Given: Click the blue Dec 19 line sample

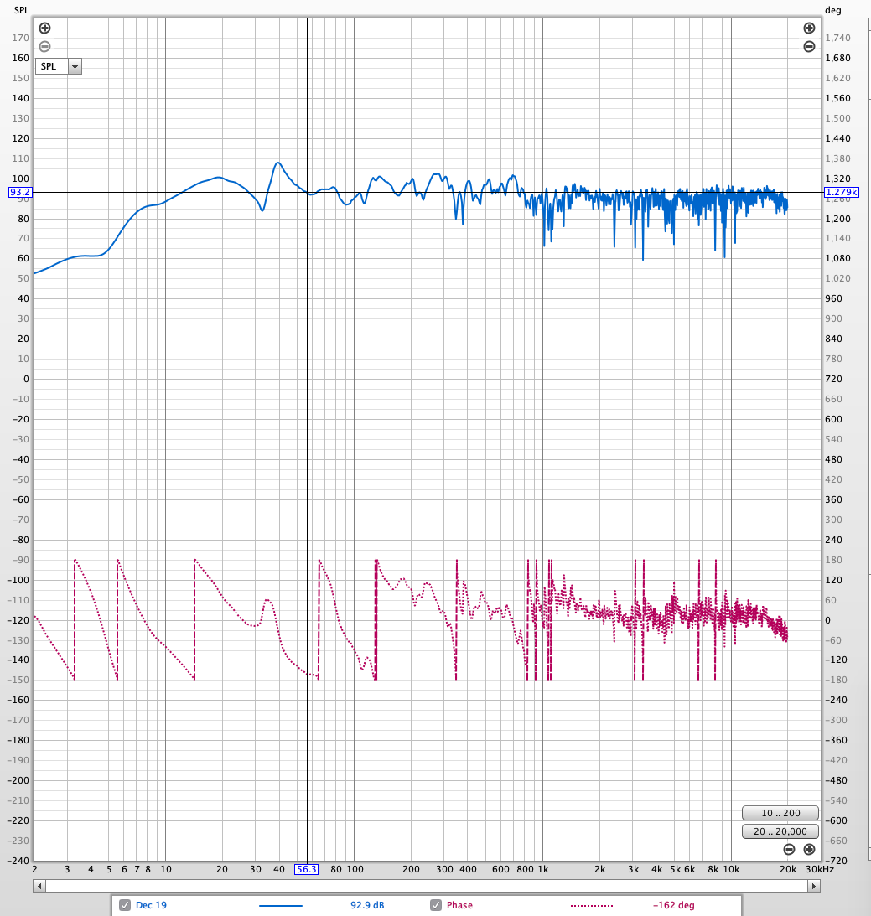Looking at the screenshot, I should pos(281,905).
